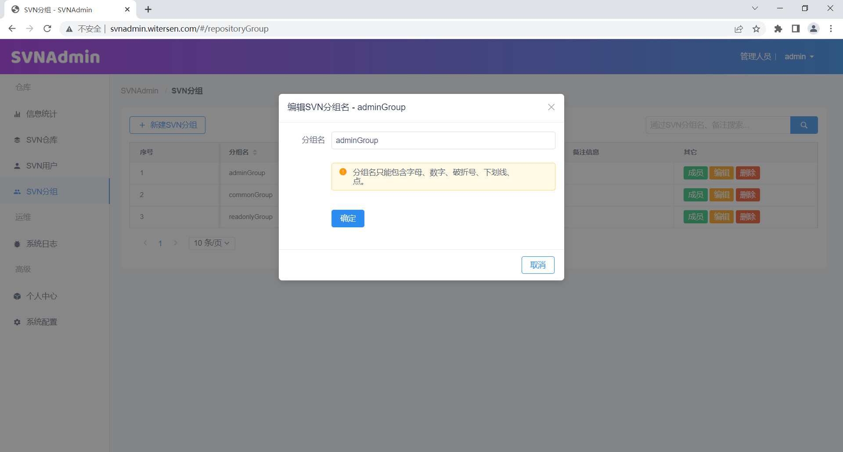Click the 分组名 input field
The image size is (843, 452).
(443, 140)
